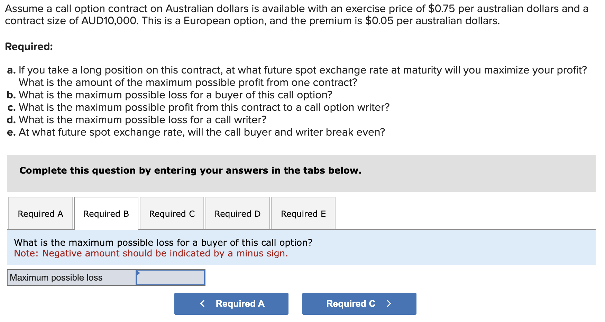
Task: Click the maximum loss question text
Action: (163, 242)
